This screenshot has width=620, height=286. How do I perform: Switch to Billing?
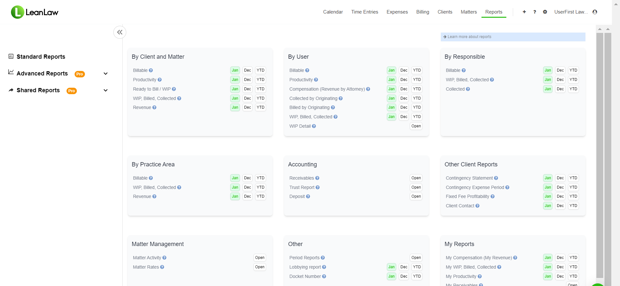coord(423,12)
